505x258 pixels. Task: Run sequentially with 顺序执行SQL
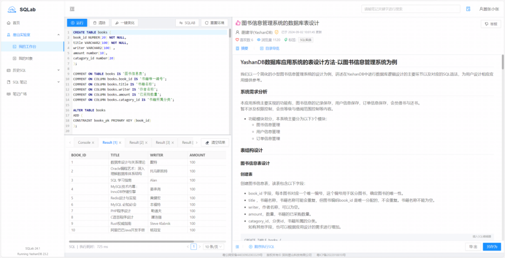coord(261,247)
